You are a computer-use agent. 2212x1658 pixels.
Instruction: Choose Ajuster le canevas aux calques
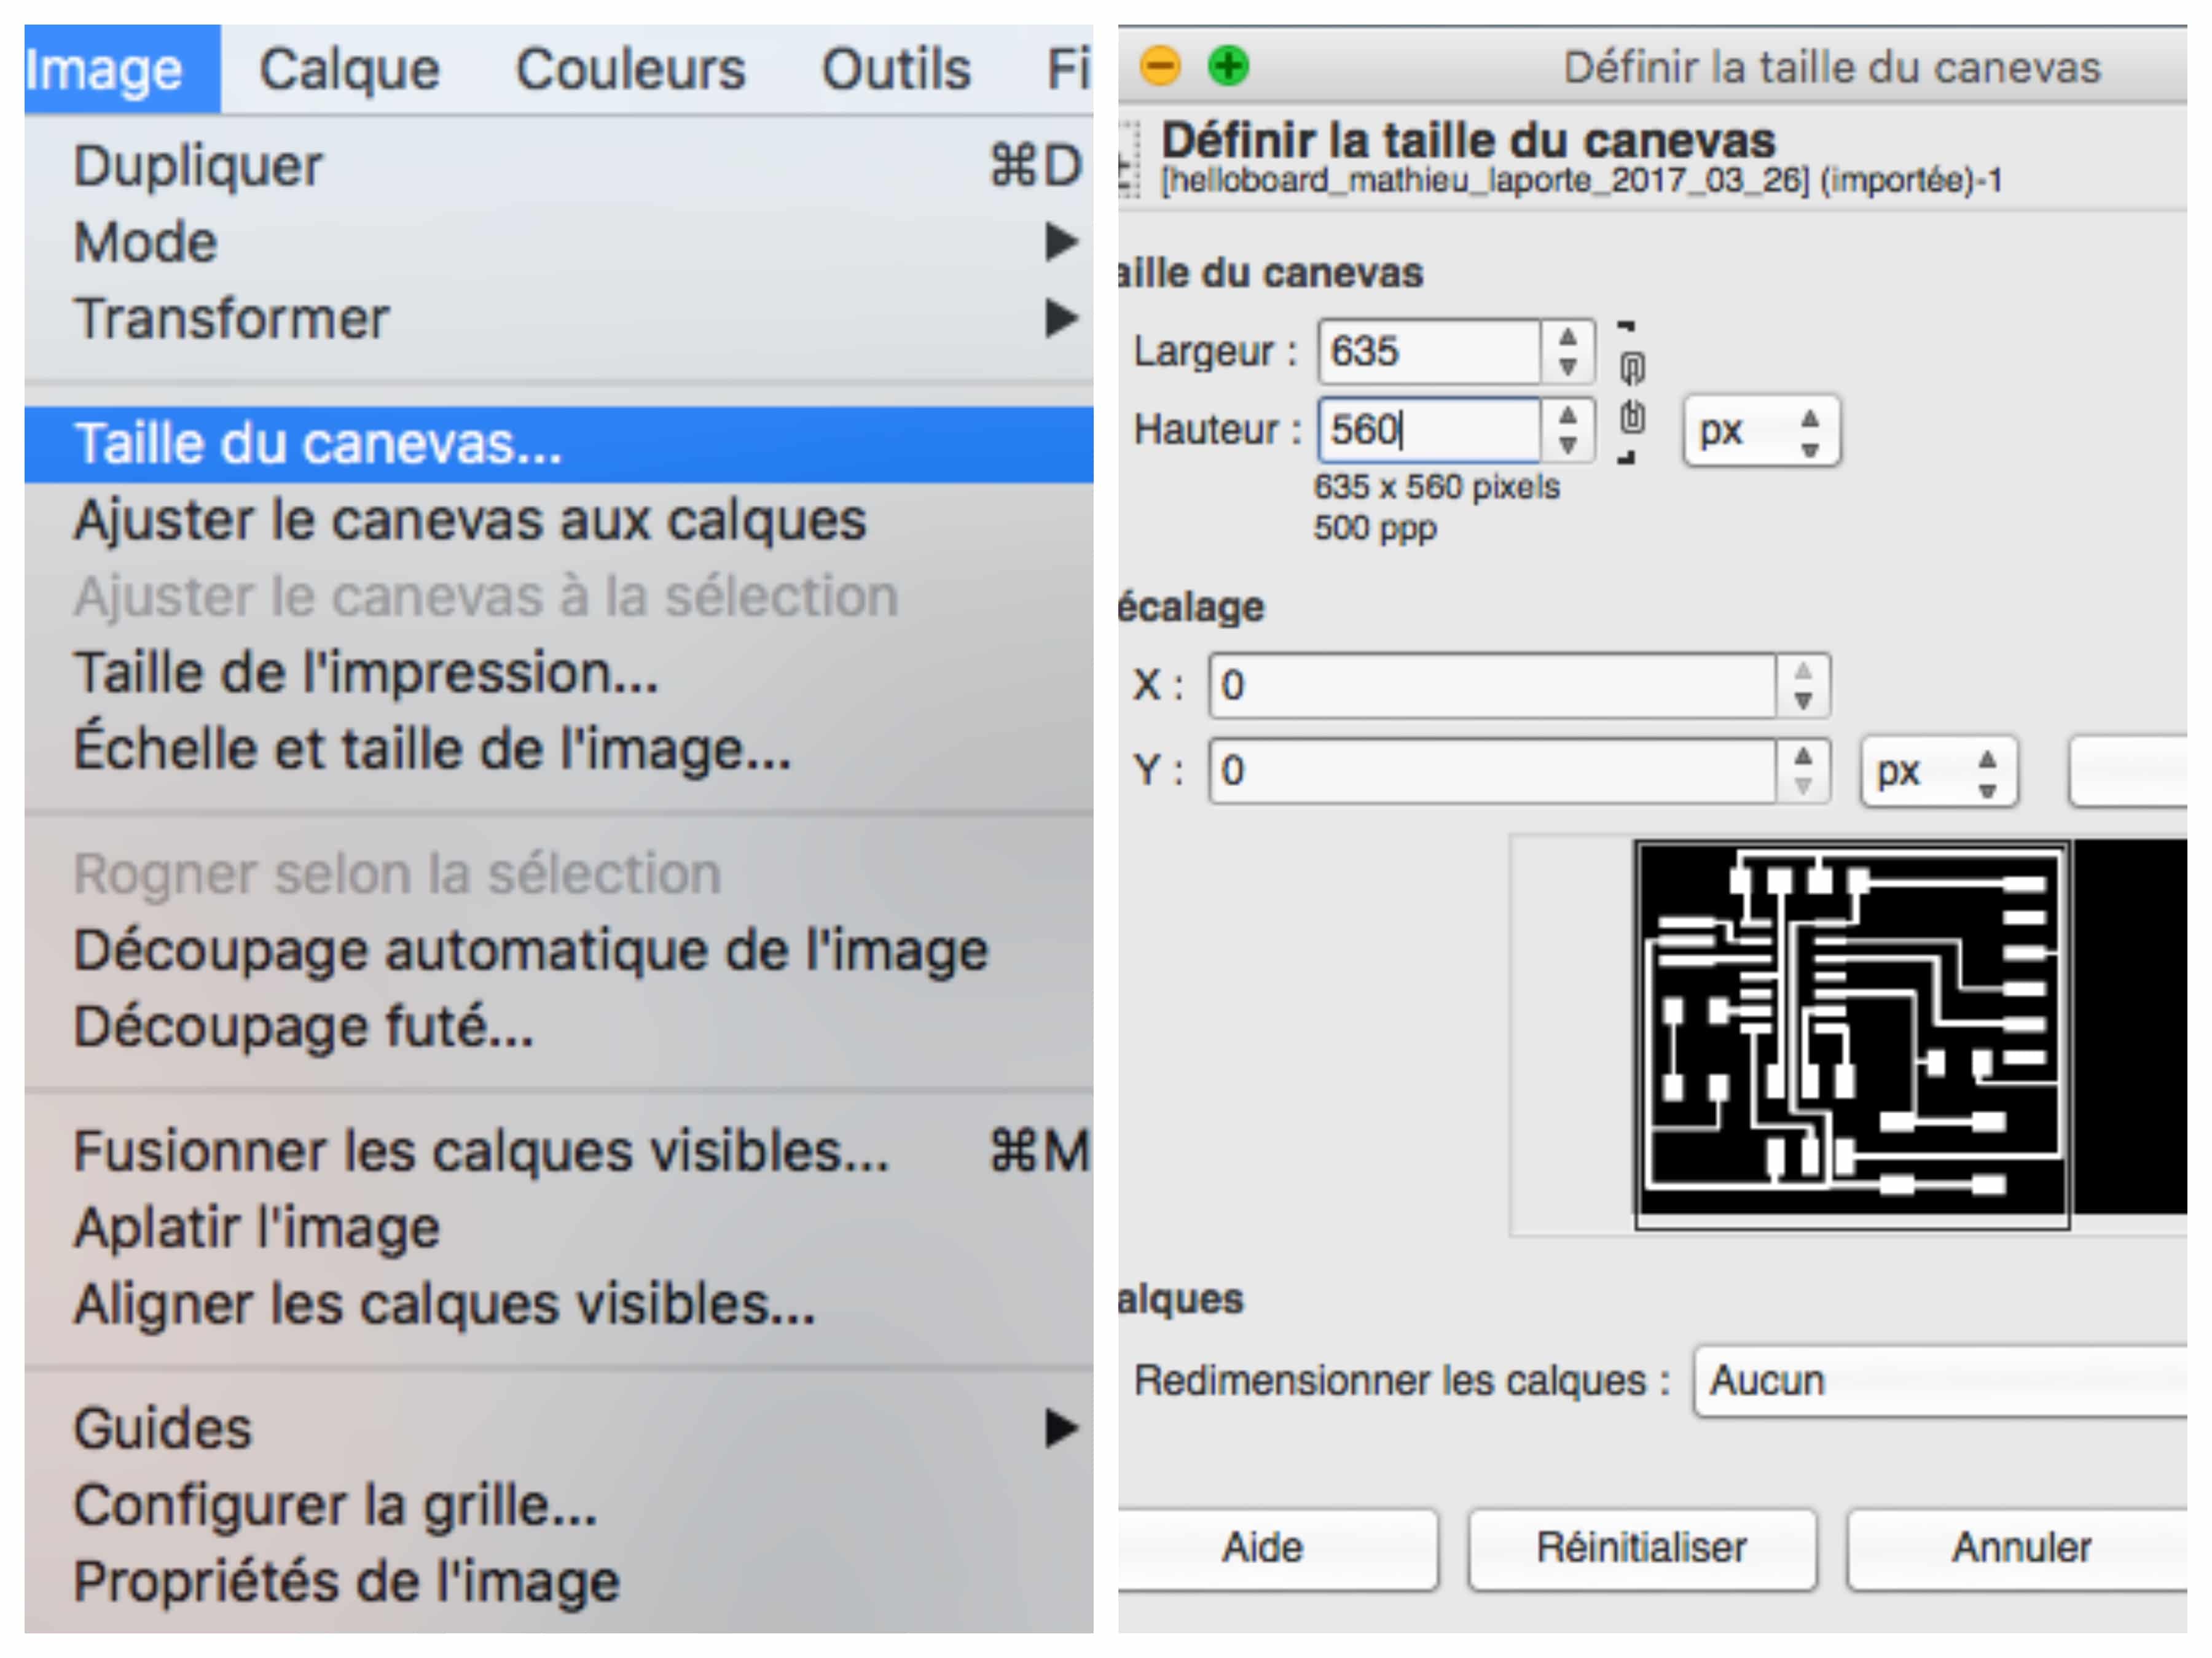(559, 521)
